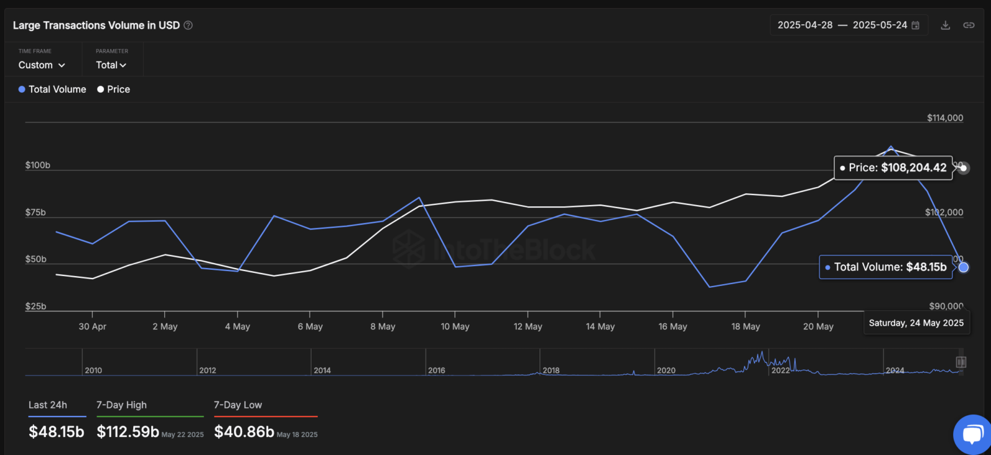
Task: Click the 30 Apr x-axis label
Action: [92, 326]
